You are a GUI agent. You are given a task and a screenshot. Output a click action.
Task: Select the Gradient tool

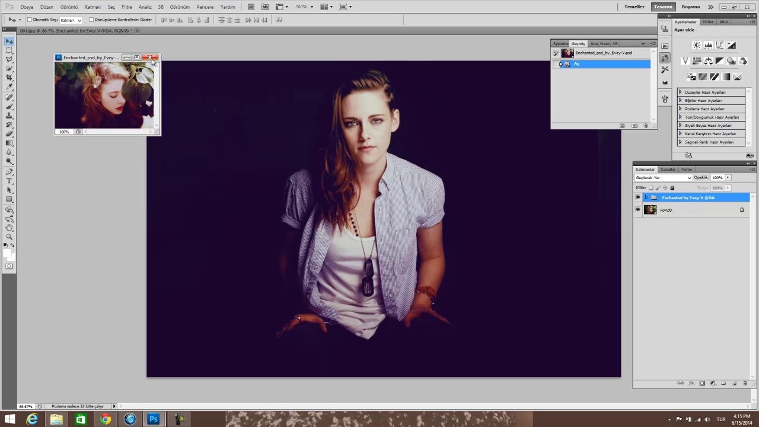click(9, 143)
